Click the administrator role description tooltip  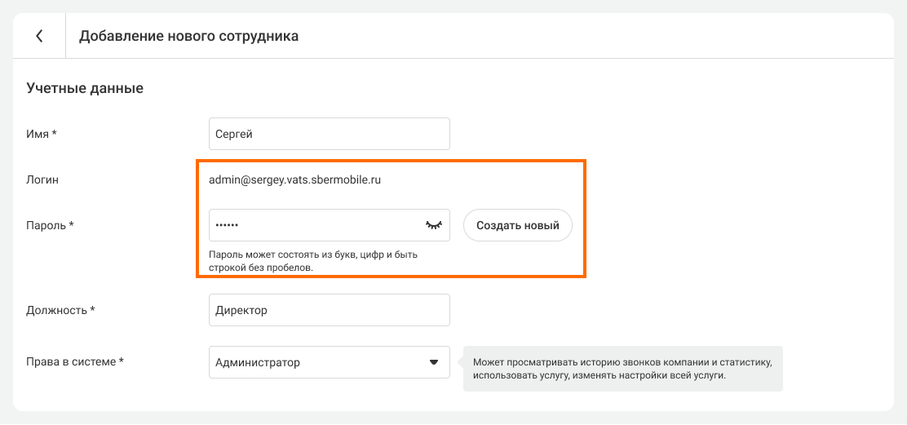click(622, 368)
